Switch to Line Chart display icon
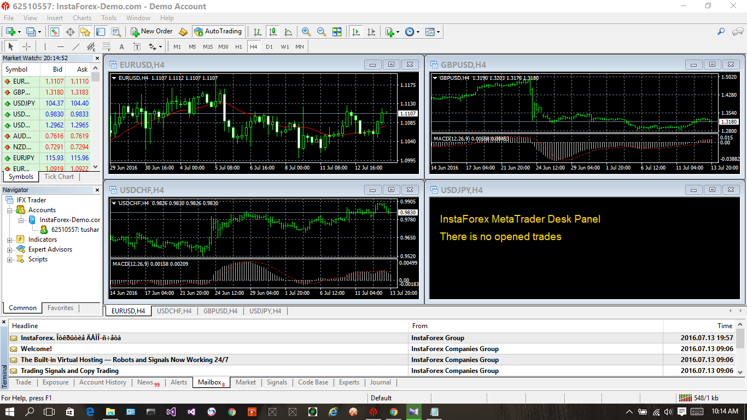The height and width of the screenshot is (420, 747). [x=288, y=32]
